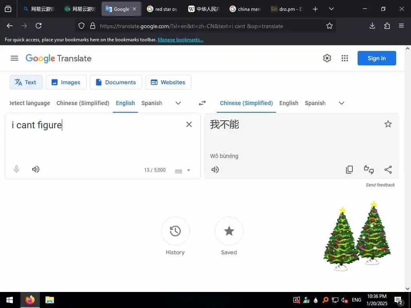
Task: Choose Detect language as source
Action: tap(30, 103)
